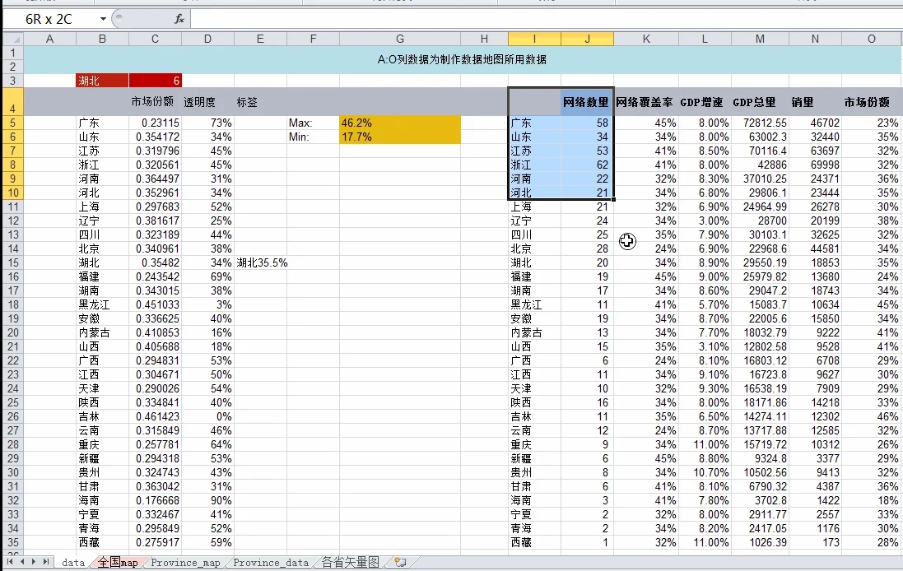Viewport: 903px width, 571px height.
Task: Open the Name Box dropdown arrow
Action: 103,19
